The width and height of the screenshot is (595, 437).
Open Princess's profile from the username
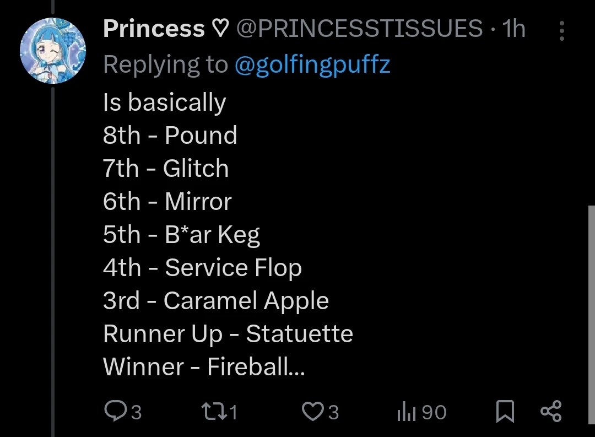(x=153, y=29)
